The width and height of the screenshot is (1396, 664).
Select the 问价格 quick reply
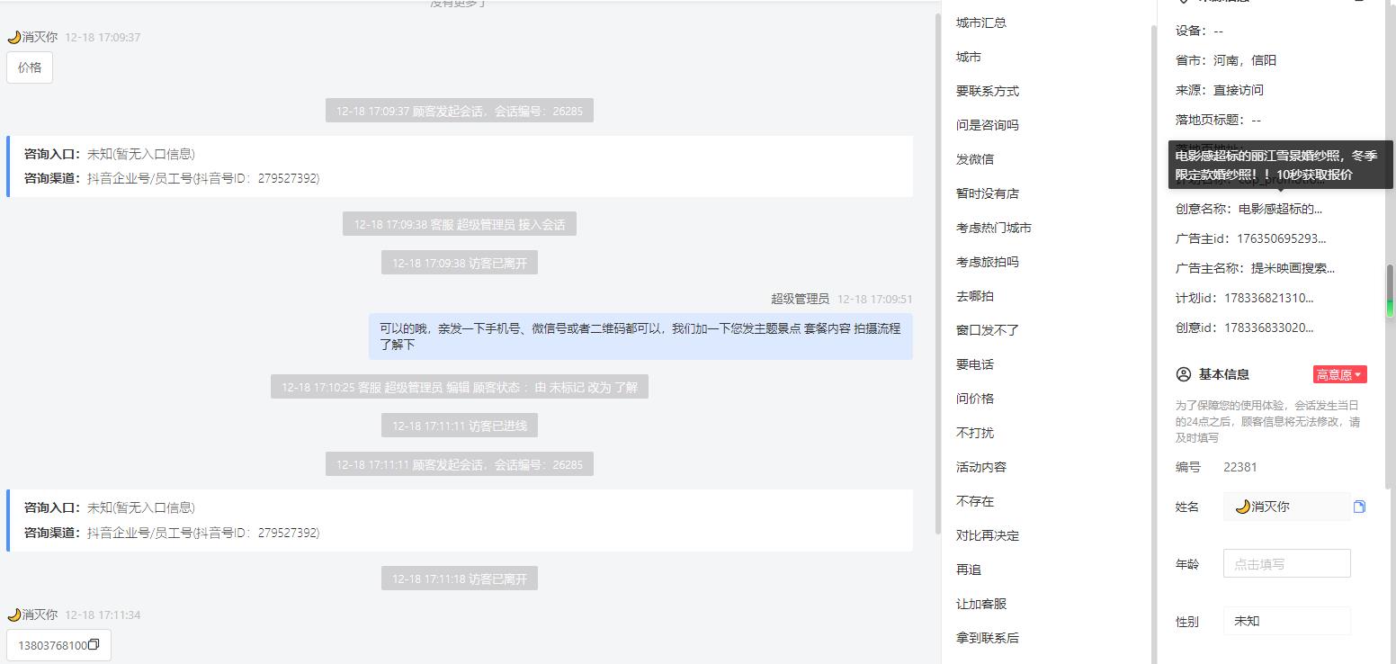coord(975,399)
